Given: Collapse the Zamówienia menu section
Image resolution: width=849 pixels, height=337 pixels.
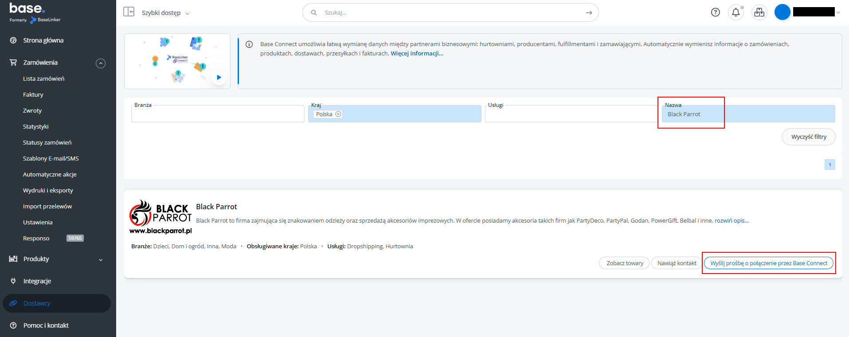Looking at the screenshot, I should tap(101, 63).
